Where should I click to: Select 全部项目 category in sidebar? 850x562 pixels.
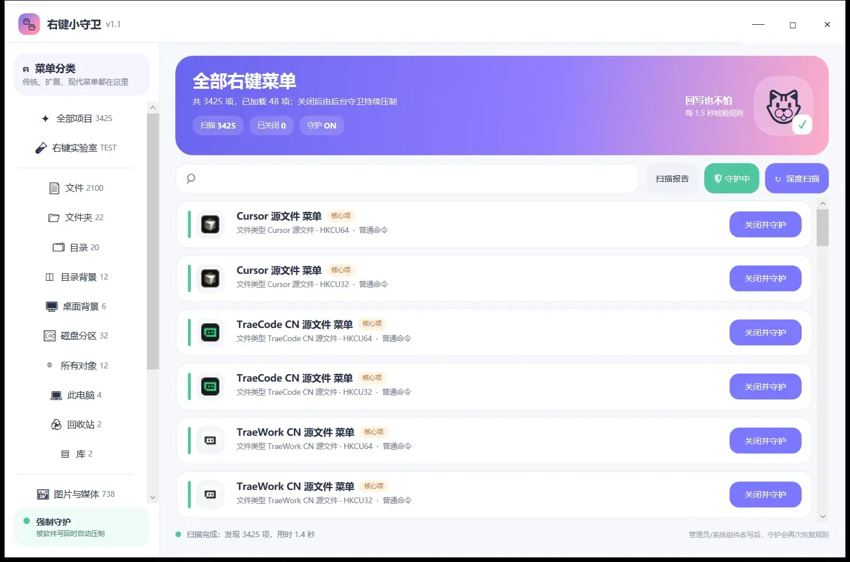76,119
